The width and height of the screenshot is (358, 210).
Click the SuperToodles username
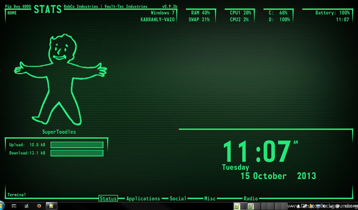point(59,132)
